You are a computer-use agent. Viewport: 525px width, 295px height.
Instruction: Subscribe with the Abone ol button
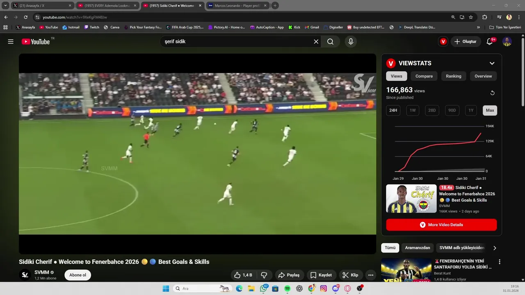coord(78,275)
